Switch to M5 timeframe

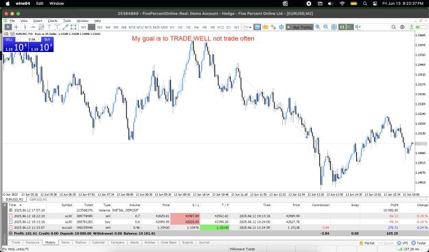tap(116, 27)
